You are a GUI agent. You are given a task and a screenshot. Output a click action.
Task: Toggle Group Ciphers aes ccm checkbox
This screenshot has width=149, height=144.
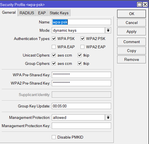(x=54, y=63)
